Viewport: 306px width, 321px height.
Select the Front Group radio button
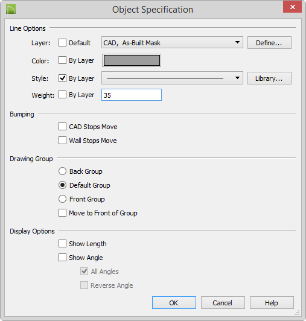point(62,199)
